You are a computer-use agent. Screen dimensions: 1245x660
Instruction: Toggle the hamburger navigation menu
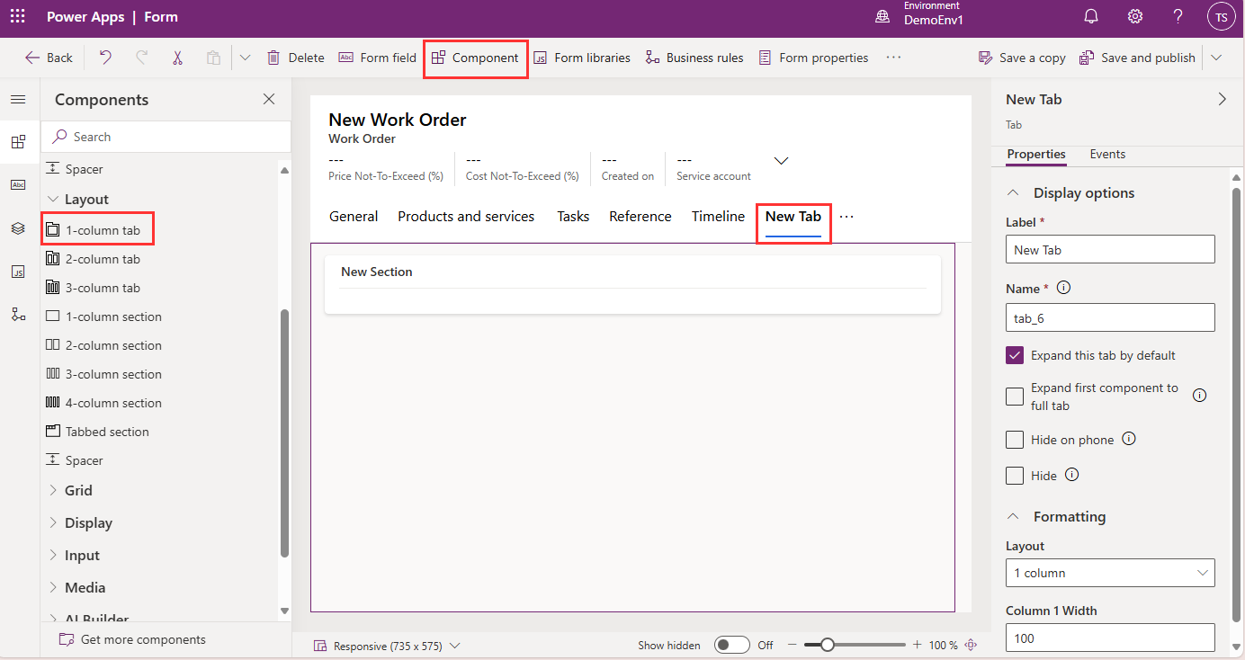coord(18,100)
